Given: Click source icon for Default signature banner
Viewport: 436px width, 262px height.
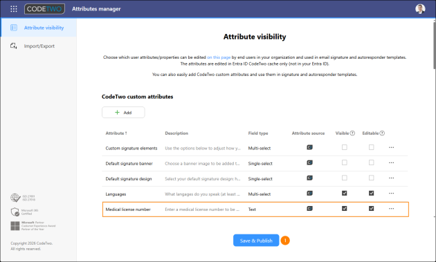Looking at the screenshot, I should [x=309, y=162].
